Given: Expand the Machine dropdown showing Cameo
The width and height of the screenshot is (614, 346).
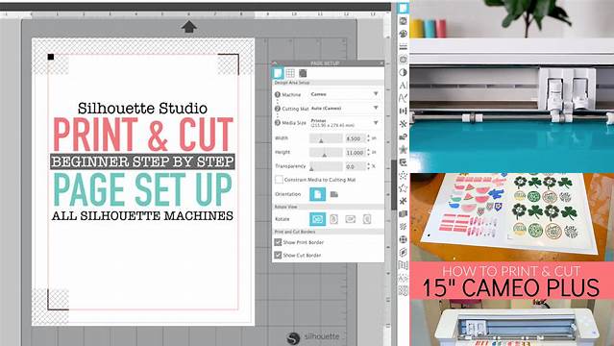Looking at the screenshot, I should pos(344,94).
